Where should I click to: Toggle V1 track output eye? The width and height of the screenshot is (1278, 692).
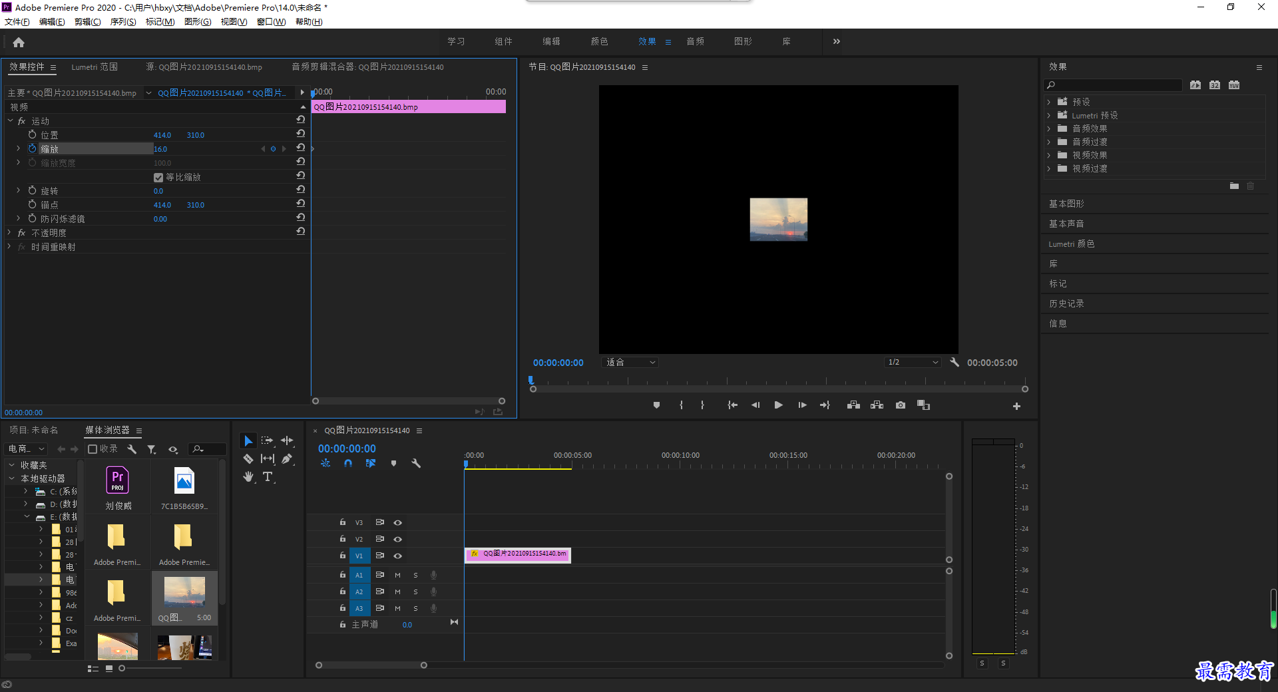397,556
